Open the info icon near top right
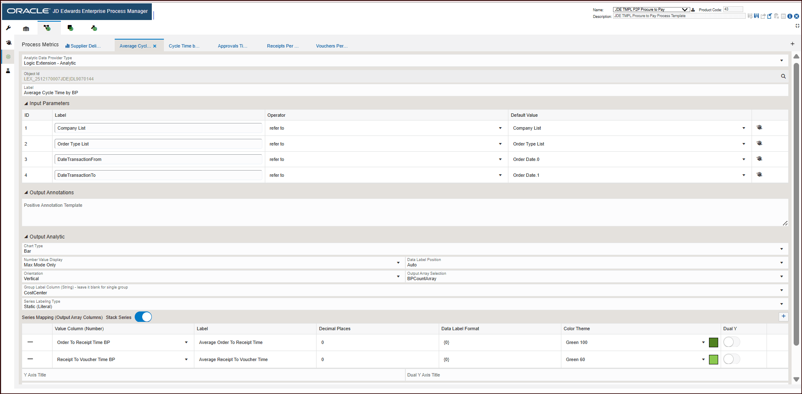Viewport: 802px width, 394px height. pos(789,16)
